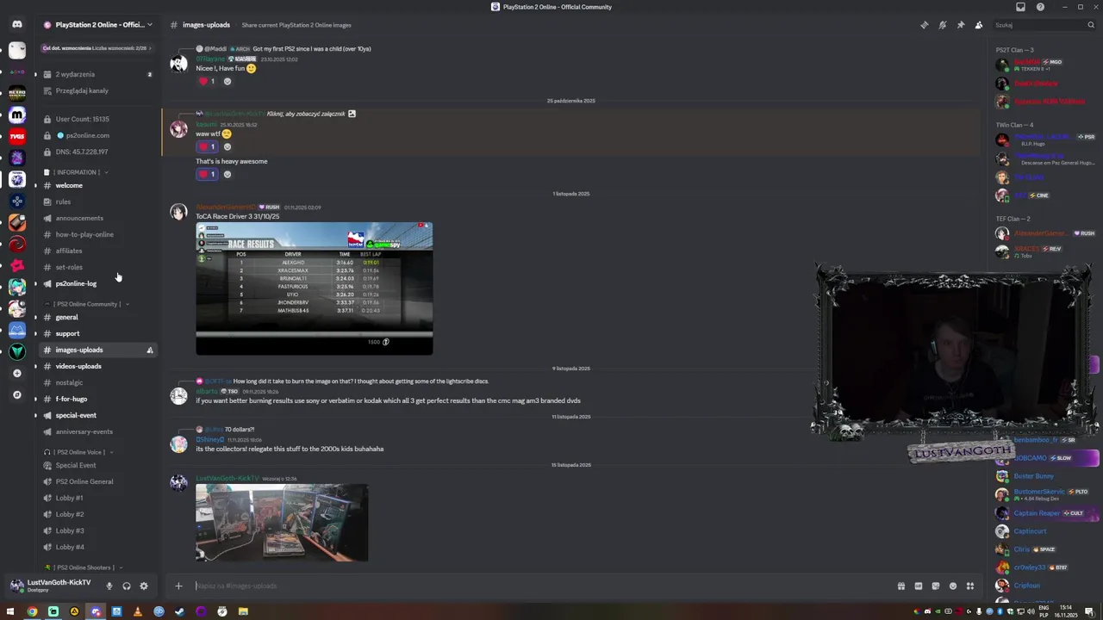Join PS2 Online General voice channel
1103x620 pixels.
97,481
